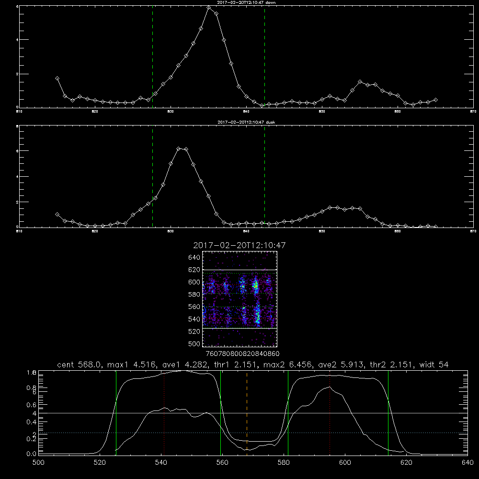Click heatmap y-axis label '620'
This screenshot has height=479, width=479.
pyautogui.click(x=194, y=270)
